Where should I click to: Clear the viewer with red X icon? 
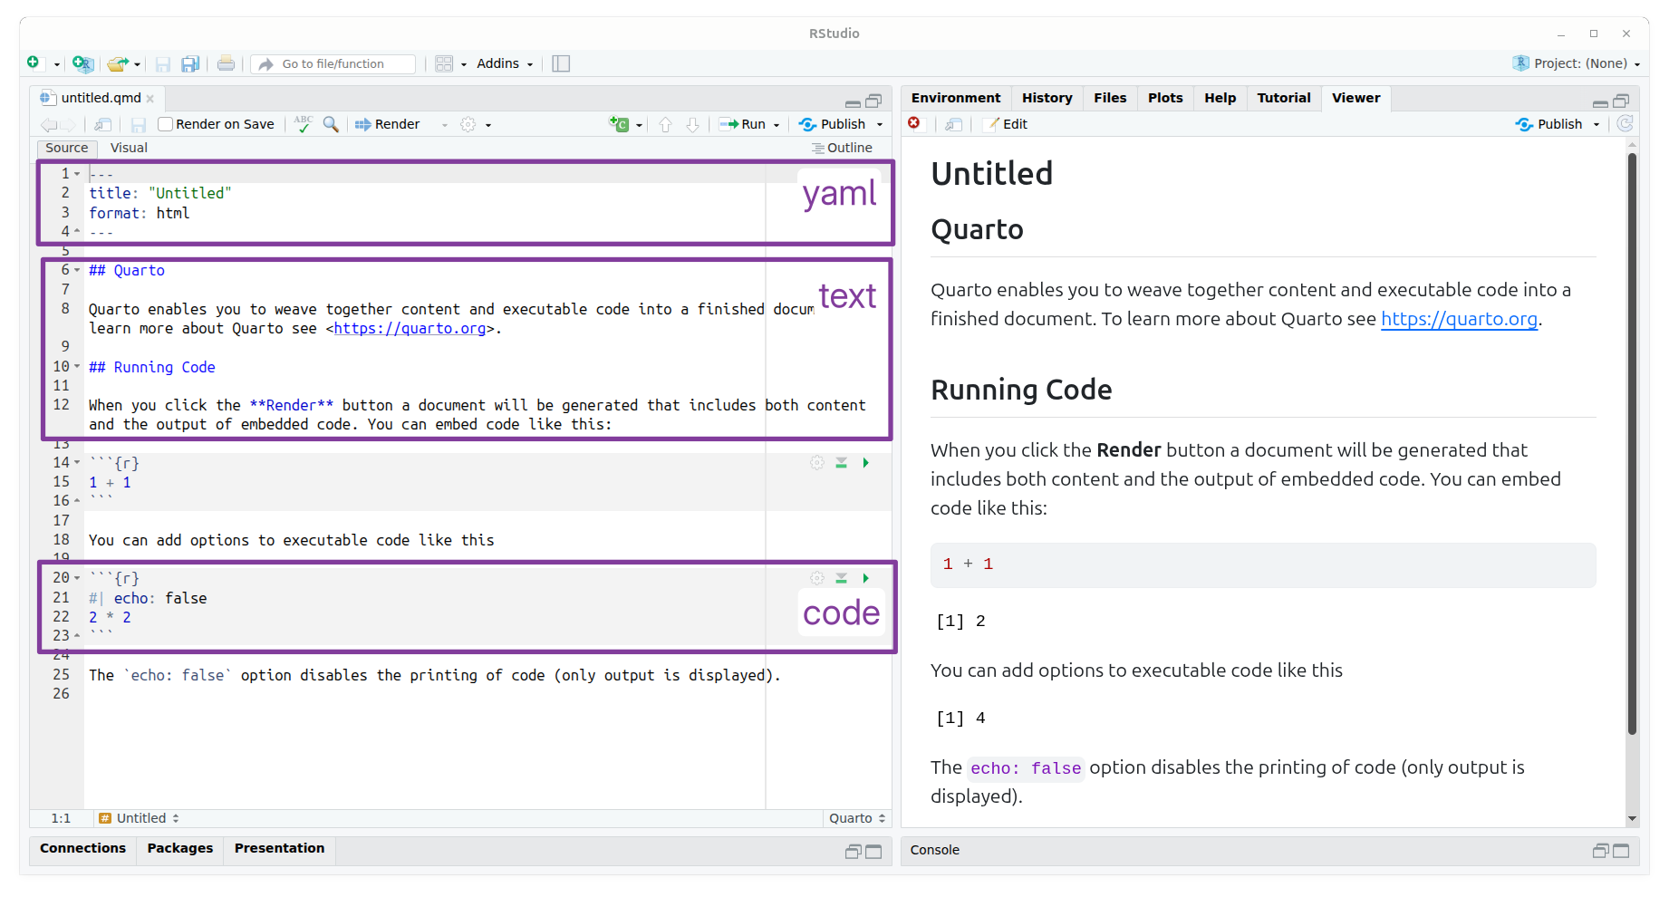tap(914, 123)
